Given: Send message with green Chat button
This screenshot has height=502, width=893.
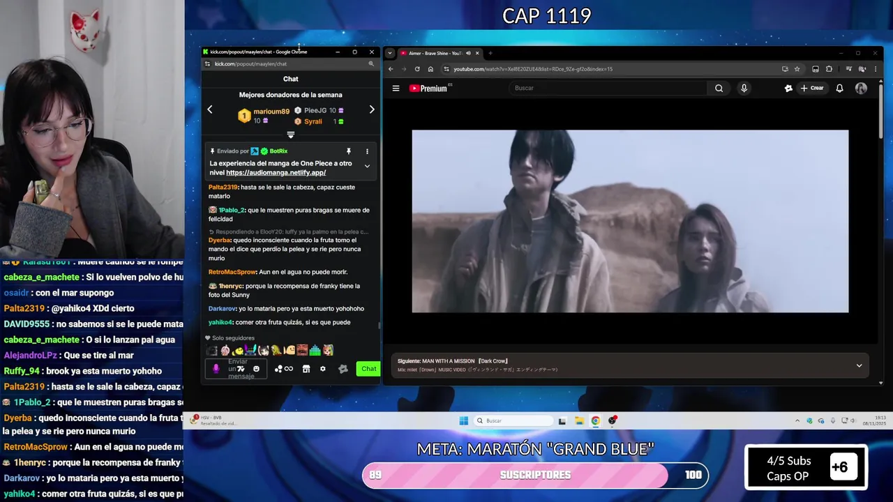Looking at the screenshot, I should pyautogui.click(x=368, y=369).
